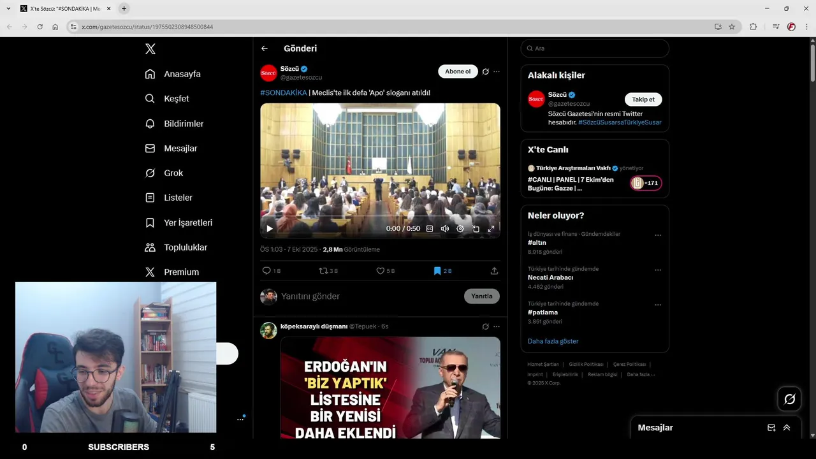Expand video to fullscreen
This screenshot has width=816, height=459.
tap(491, 229)
